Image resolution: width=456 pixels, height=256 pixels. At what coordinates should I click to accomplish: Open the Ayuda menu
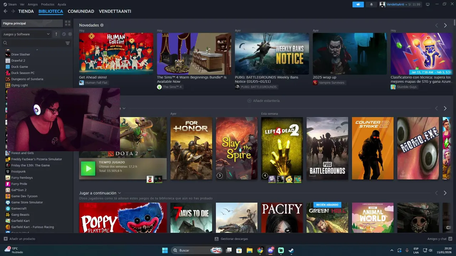coord(62,4)
